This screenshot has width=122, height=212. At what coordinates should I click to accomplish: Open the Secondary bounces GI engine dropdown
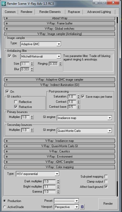click(x=84, y=131)
